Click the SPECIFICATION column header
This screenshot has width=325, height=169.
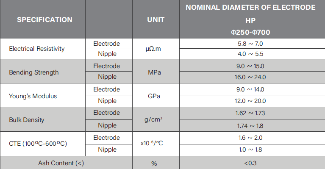[44, 19]
